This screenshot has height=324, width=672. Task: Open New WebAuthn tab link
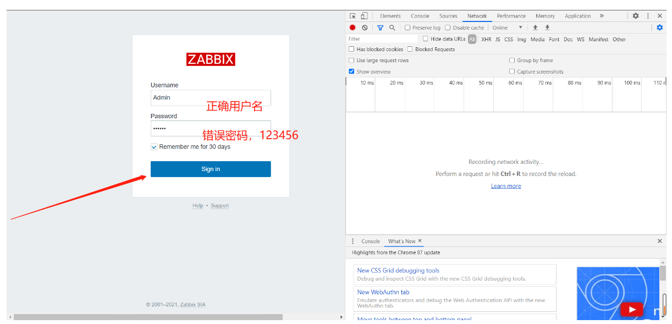coord(383,292)
